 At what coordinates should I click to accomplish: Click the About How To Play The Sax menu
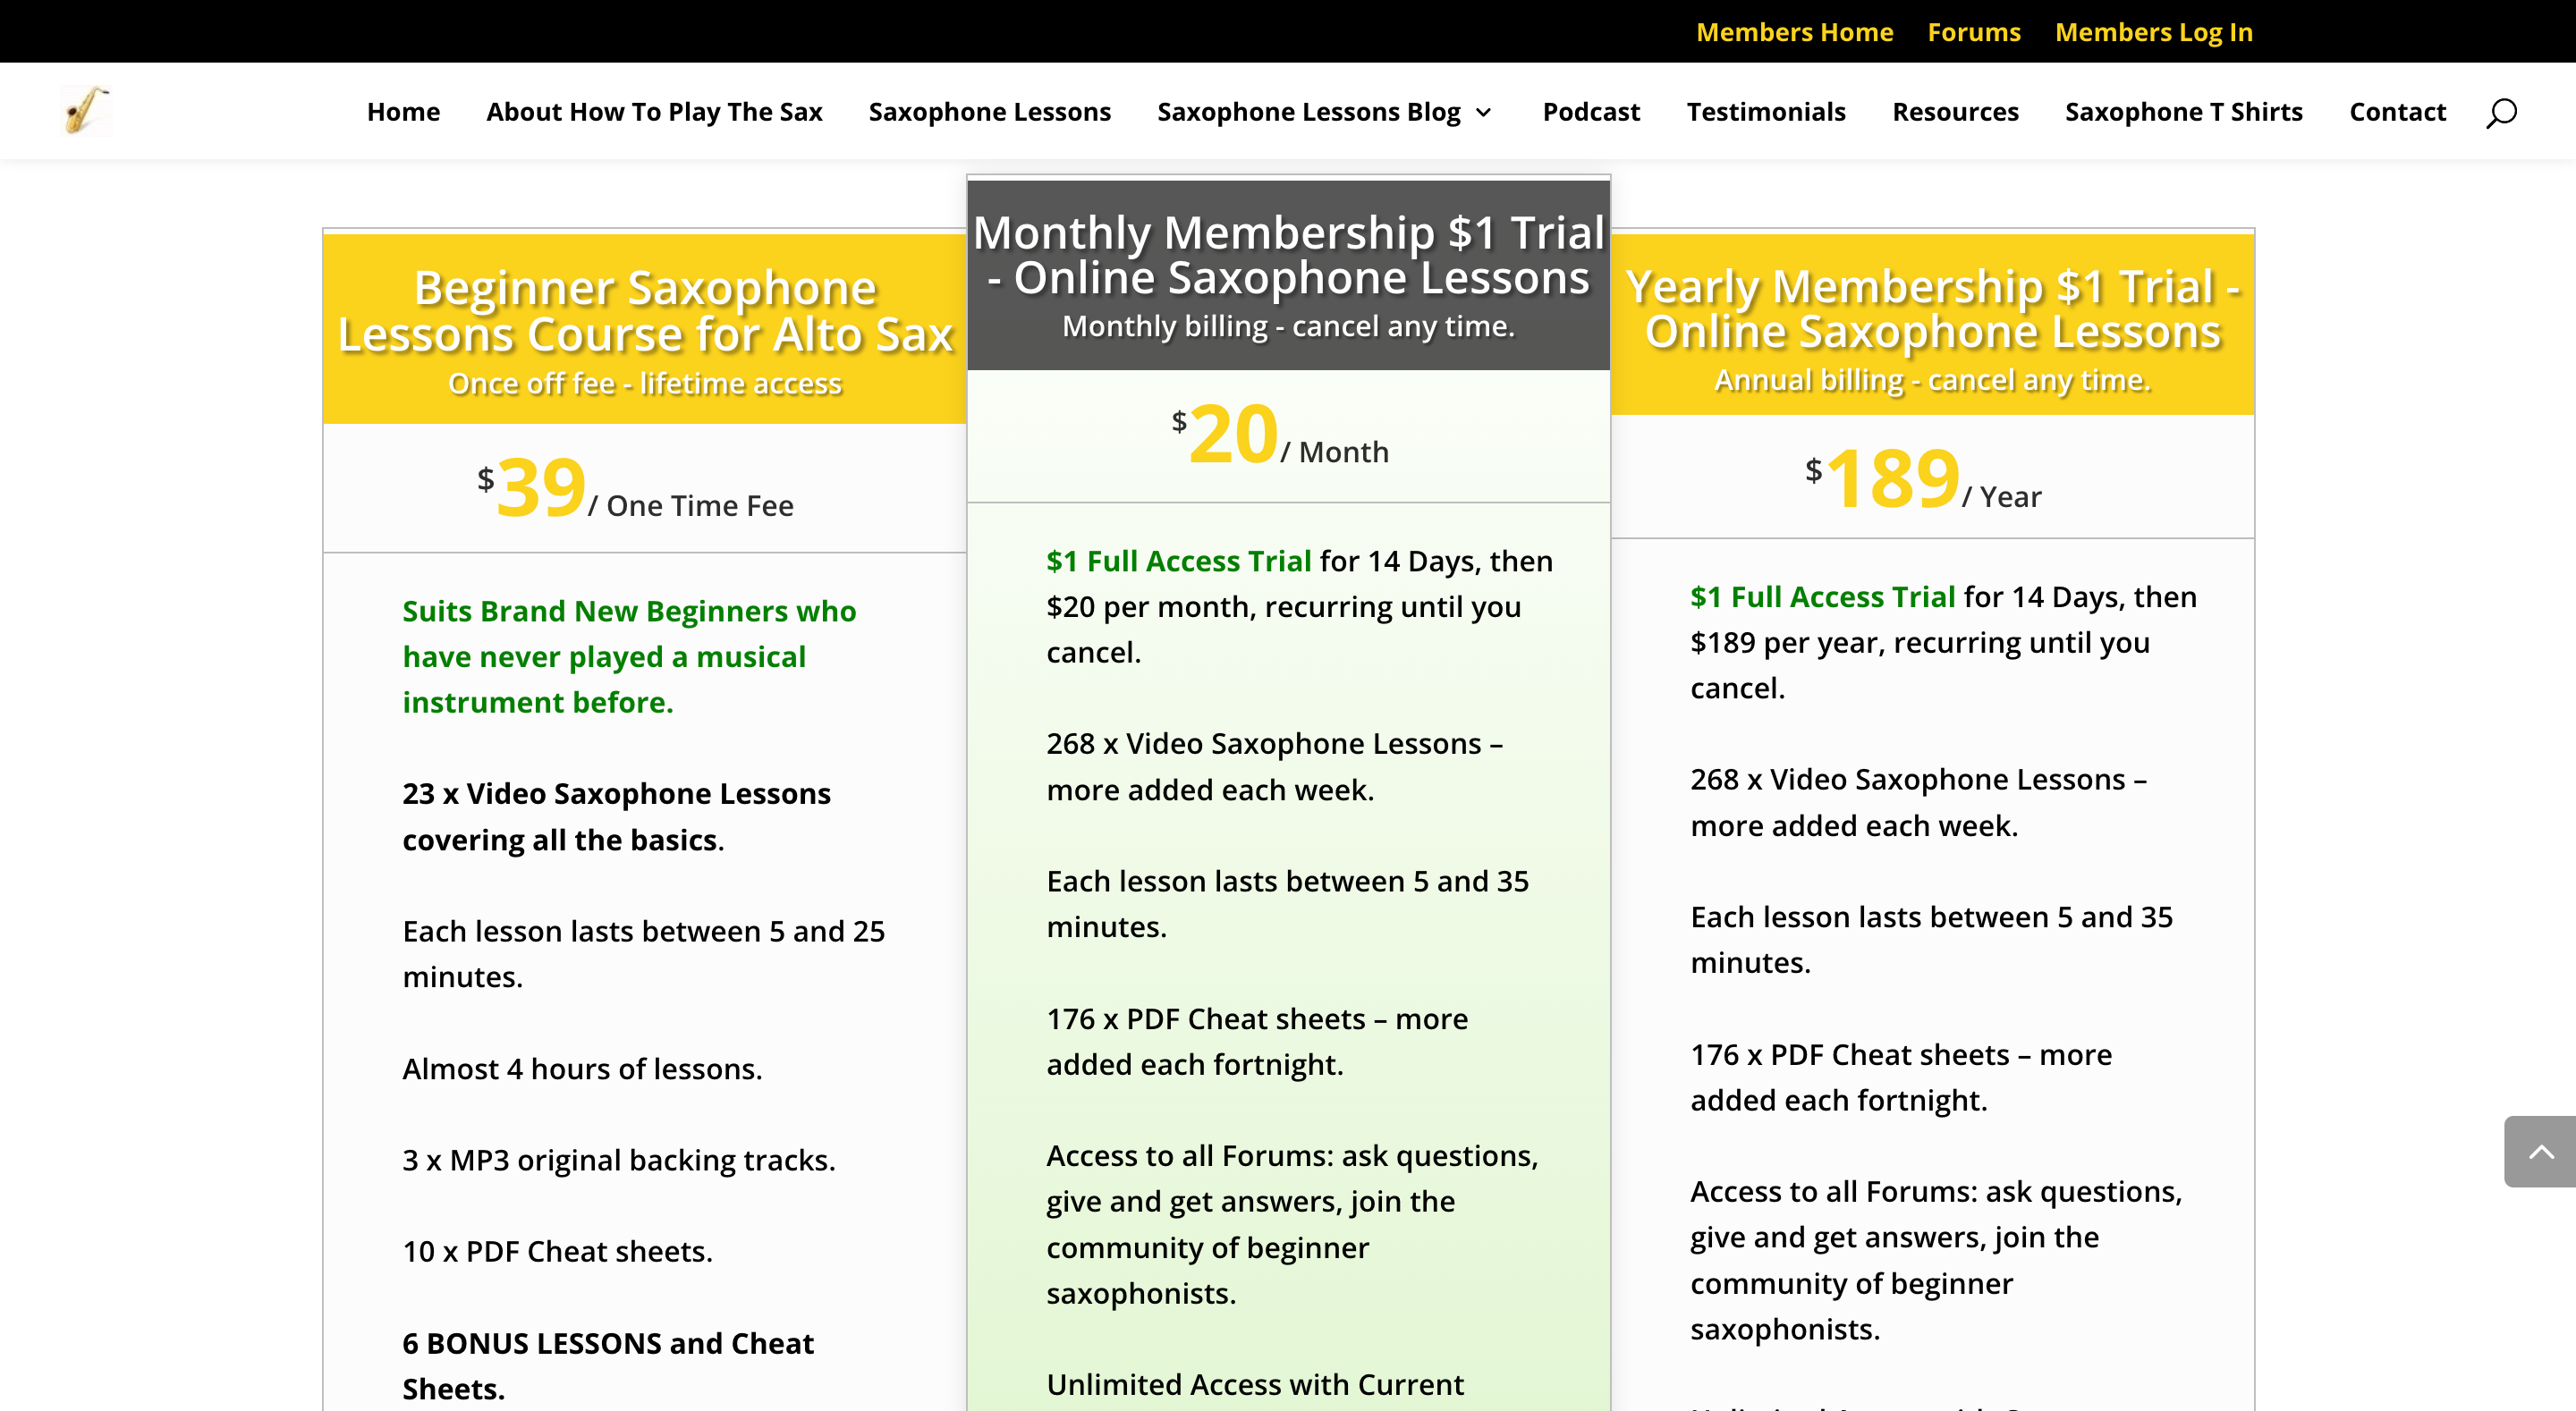(654, 111)
